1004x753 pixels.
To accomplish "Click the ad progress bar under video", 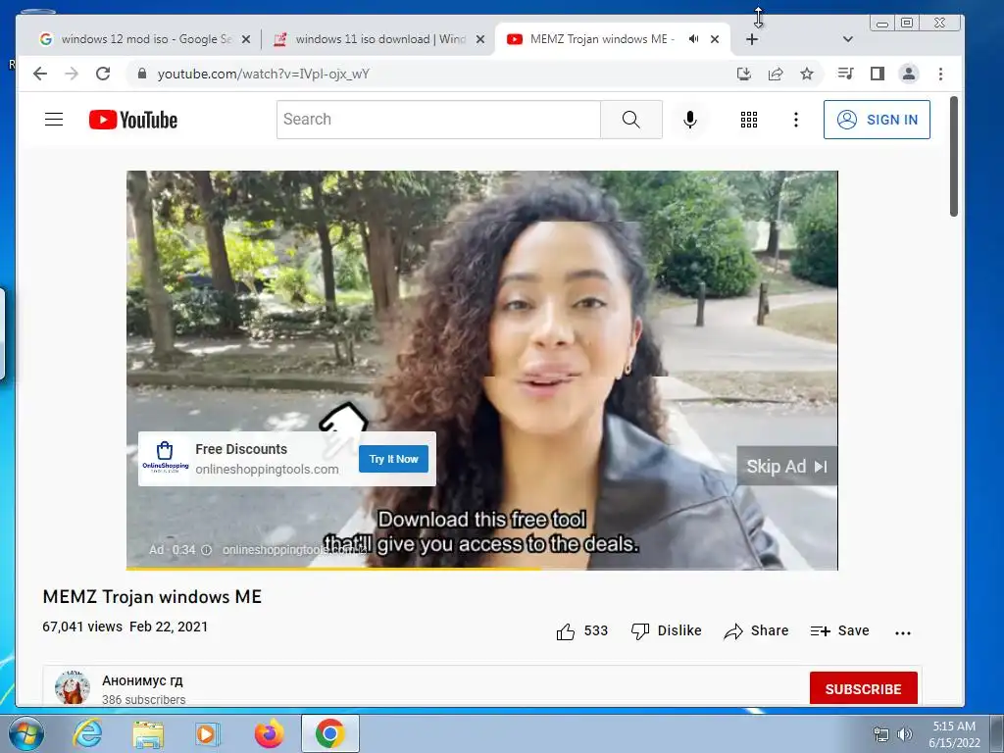I will point(481,569).
